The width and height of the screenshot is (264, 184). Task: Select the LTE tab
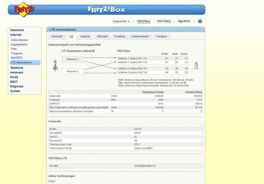(71, 37)
